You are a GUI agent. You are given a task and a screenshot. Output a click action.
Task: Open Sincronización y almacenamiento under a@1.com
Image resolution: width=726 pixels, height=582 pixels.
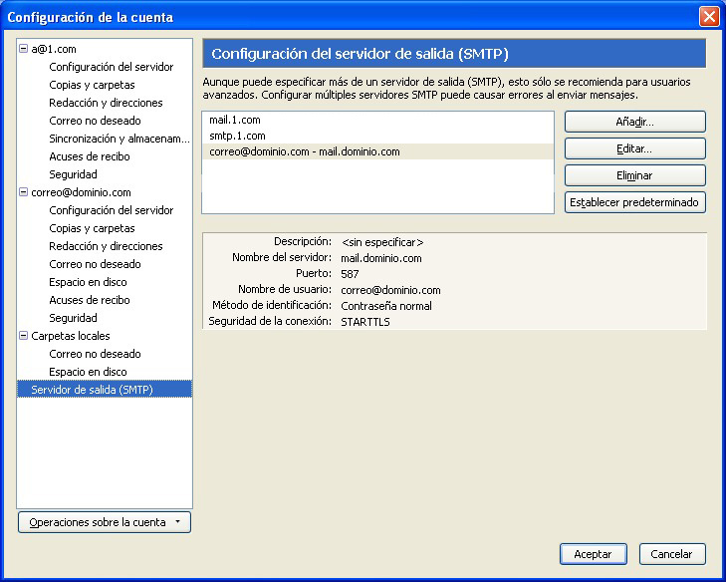pyautogui.click(x=119, y=139)
